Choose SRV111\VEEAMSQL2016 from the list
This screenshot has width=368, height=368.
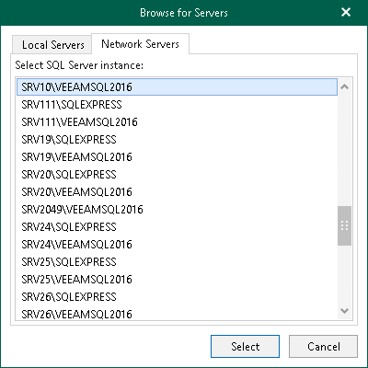[x=177, y=122]
